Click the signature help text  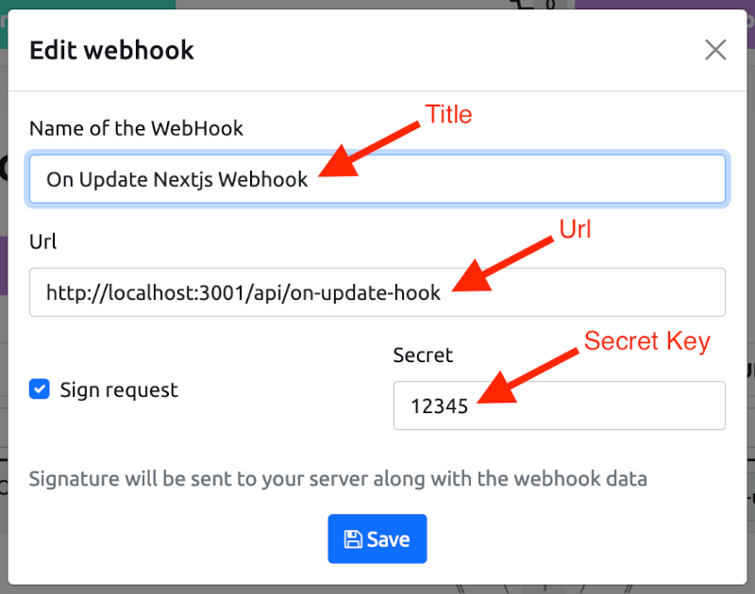338,479
